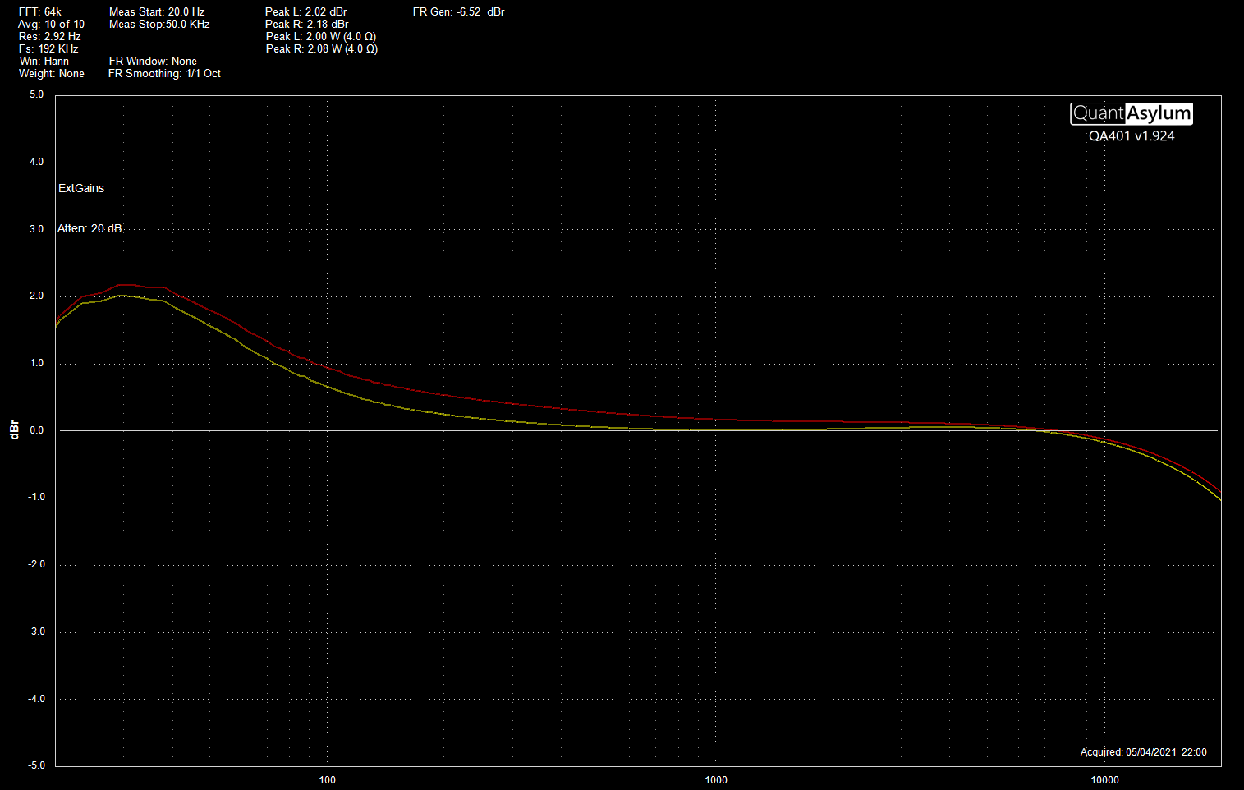Select the 'Res: 2.92 Hz' value

pos(49,37)
